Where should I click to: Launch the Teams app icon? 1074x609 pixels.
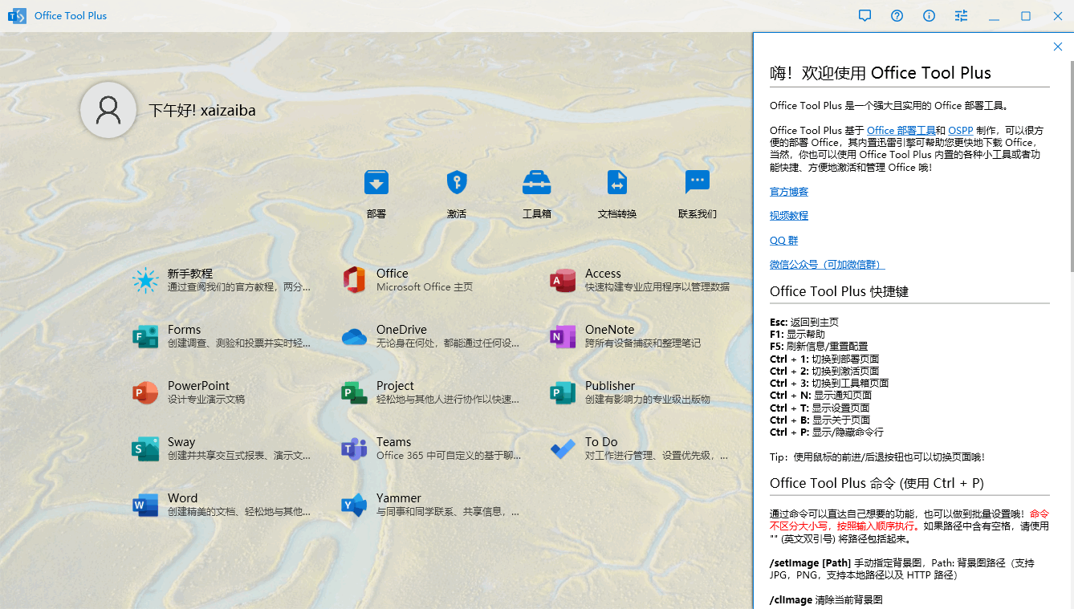point(354,449)
